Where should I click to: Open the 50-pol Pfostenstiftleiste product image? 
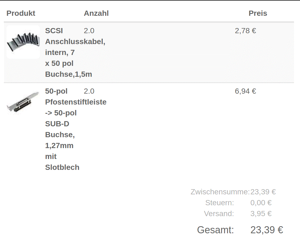(23, 102)
